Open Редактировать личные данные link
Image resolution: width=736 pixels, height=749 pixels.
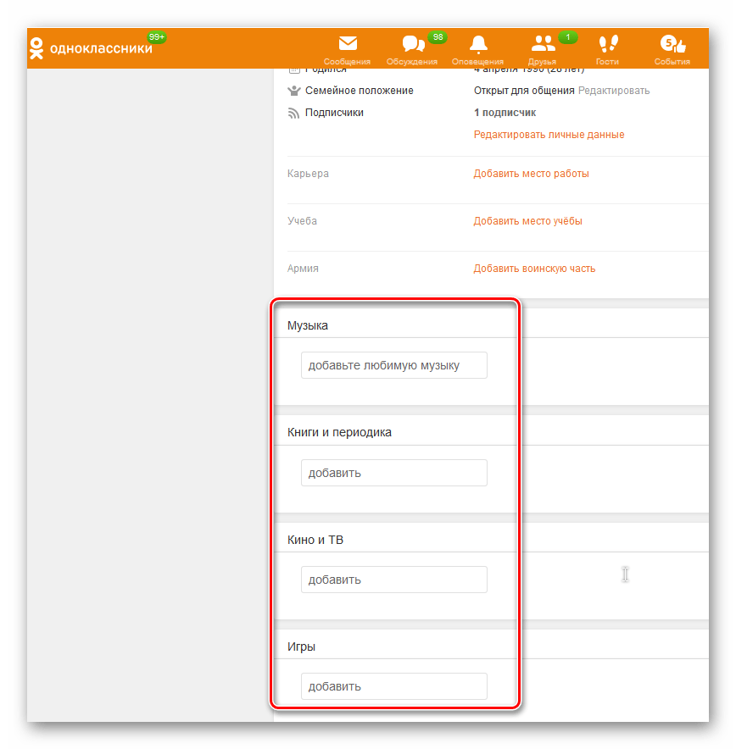[x=549, y=135]
